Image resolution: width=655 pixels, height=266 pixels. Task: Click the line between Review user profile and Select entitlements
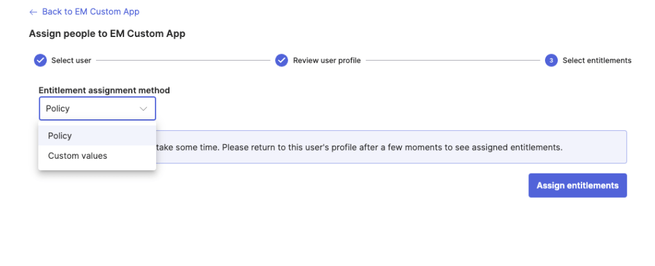point(453,61)
